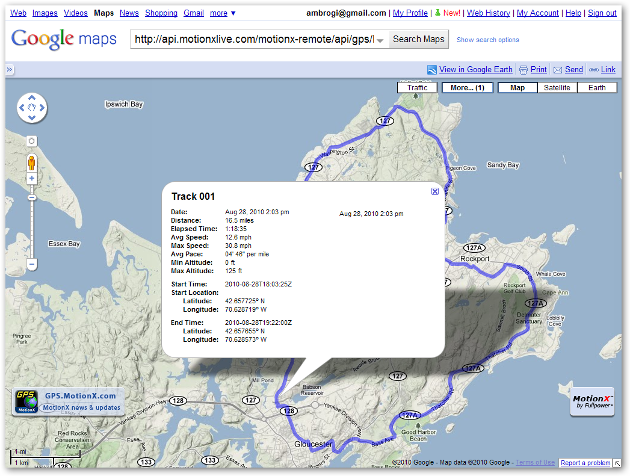Pan map left with the navigation arrow
The height and width of the screenshot is (476, 630).
22,108
